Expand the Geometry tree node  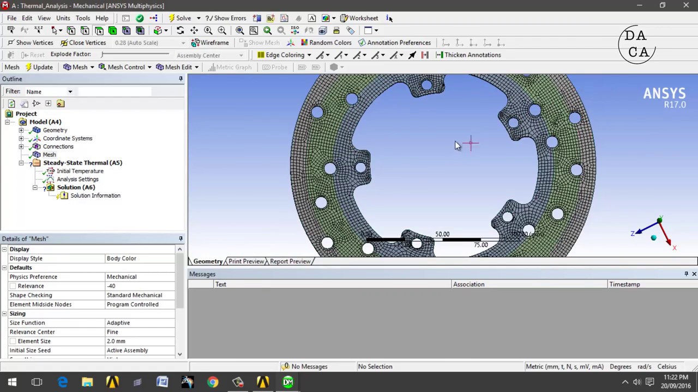21,130
